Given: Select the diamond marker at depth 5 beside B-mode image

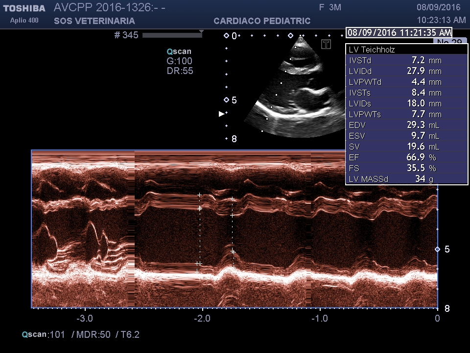Looking at the screenshot, I should pos(226,100).
